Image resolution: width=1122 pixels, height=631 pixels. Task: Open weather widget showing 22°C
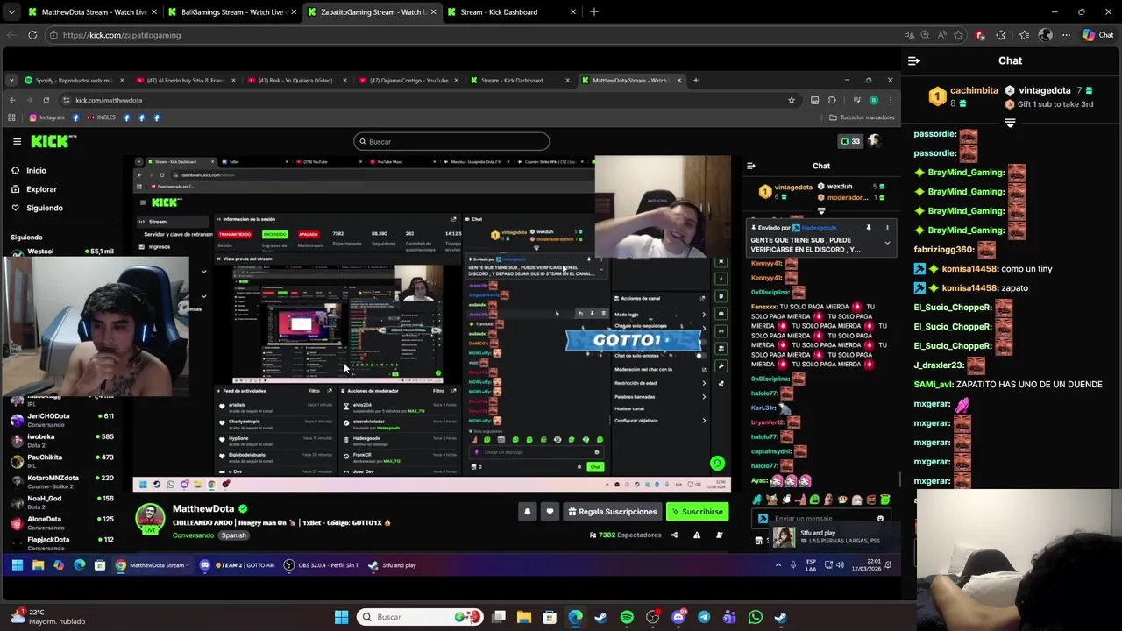(x=48, y=617)
